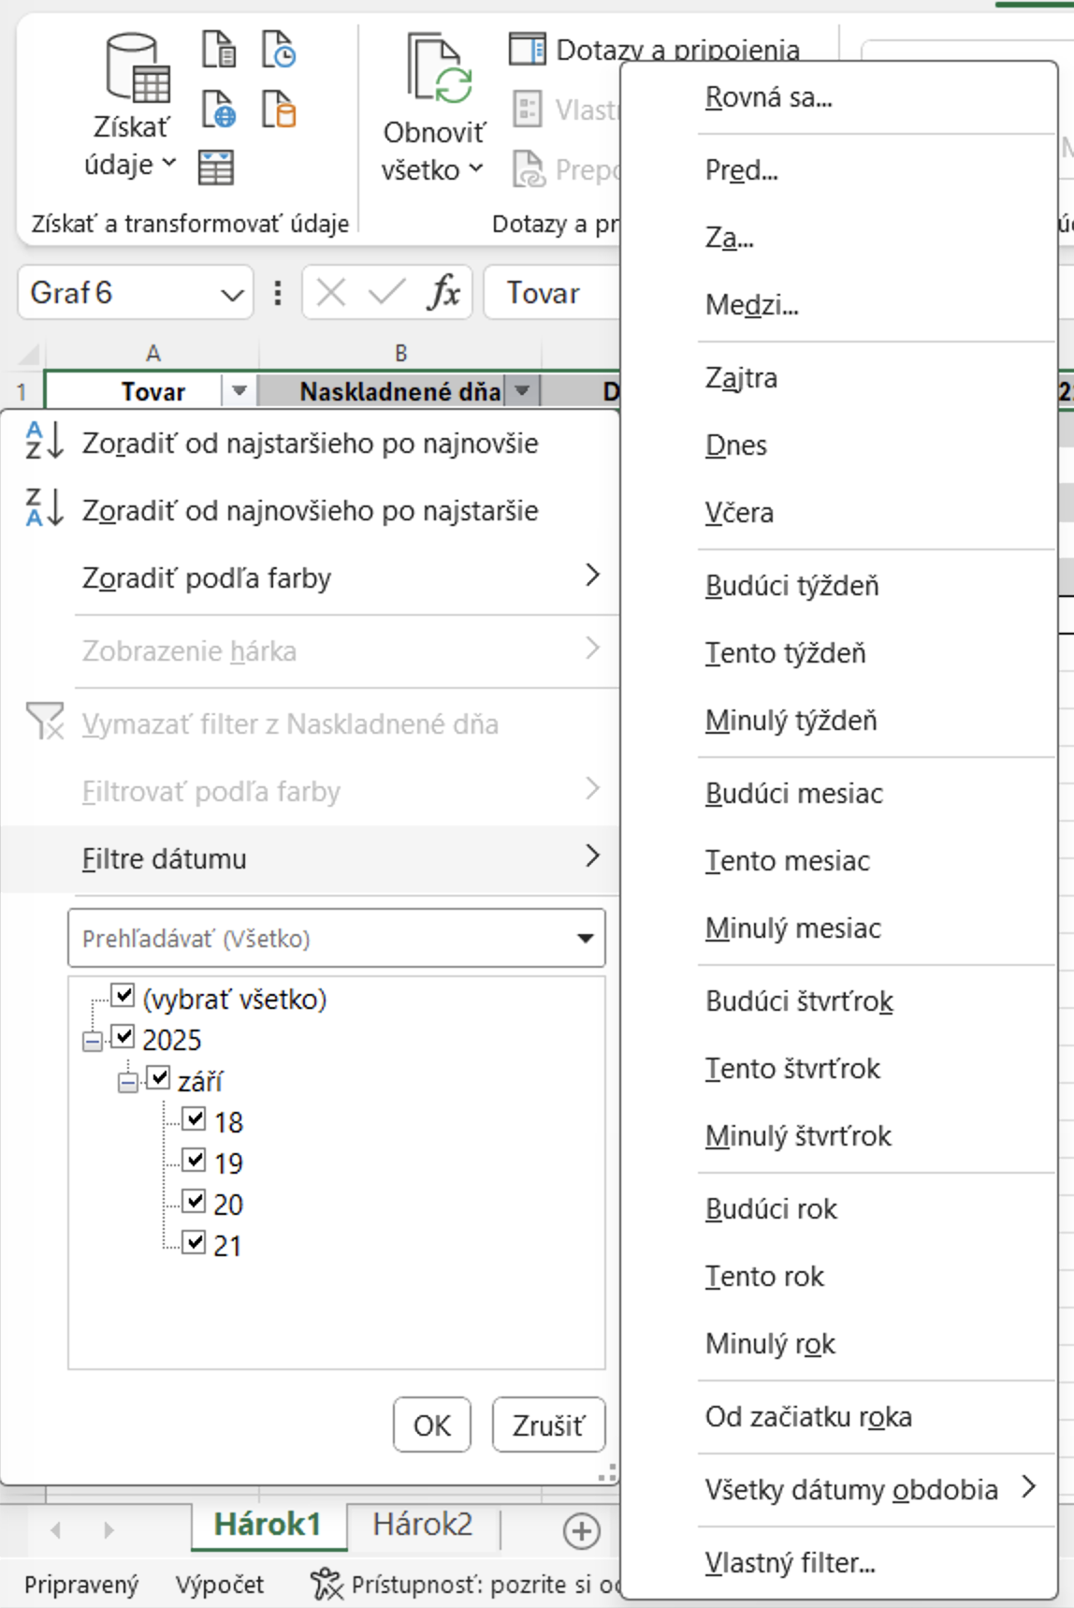Click the edit links icon by Prepojenia
Screen dimensions: 1074x1608
click(x=528, y=168)
